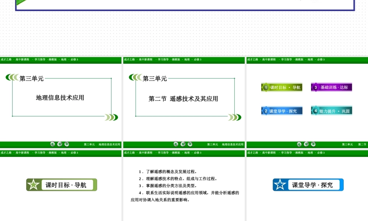The width and height of the screenshot is (368, 221).
Task: Click the back arrow icon on first slide
Action: tap(53, 144)
